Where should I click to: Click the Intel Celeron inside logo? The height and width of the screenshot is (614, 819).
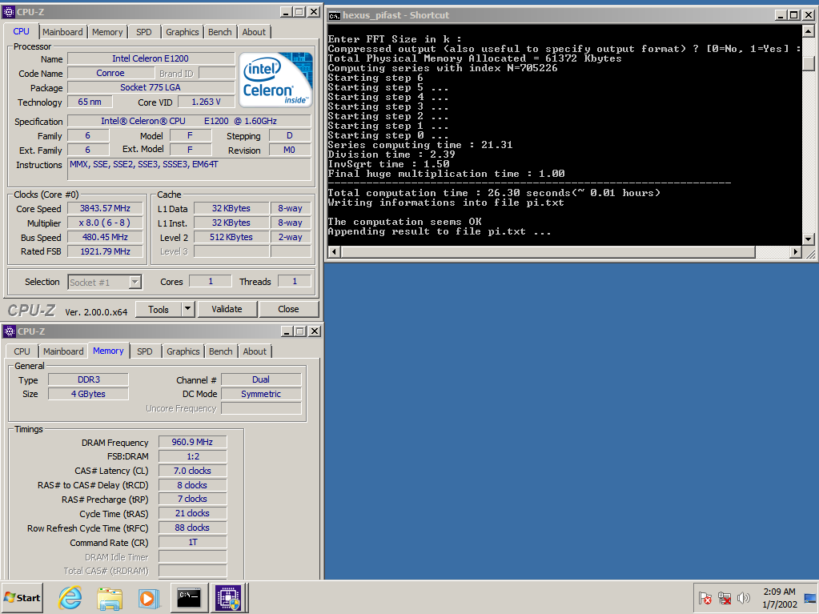pyautogui.click(x=275, y=80)
